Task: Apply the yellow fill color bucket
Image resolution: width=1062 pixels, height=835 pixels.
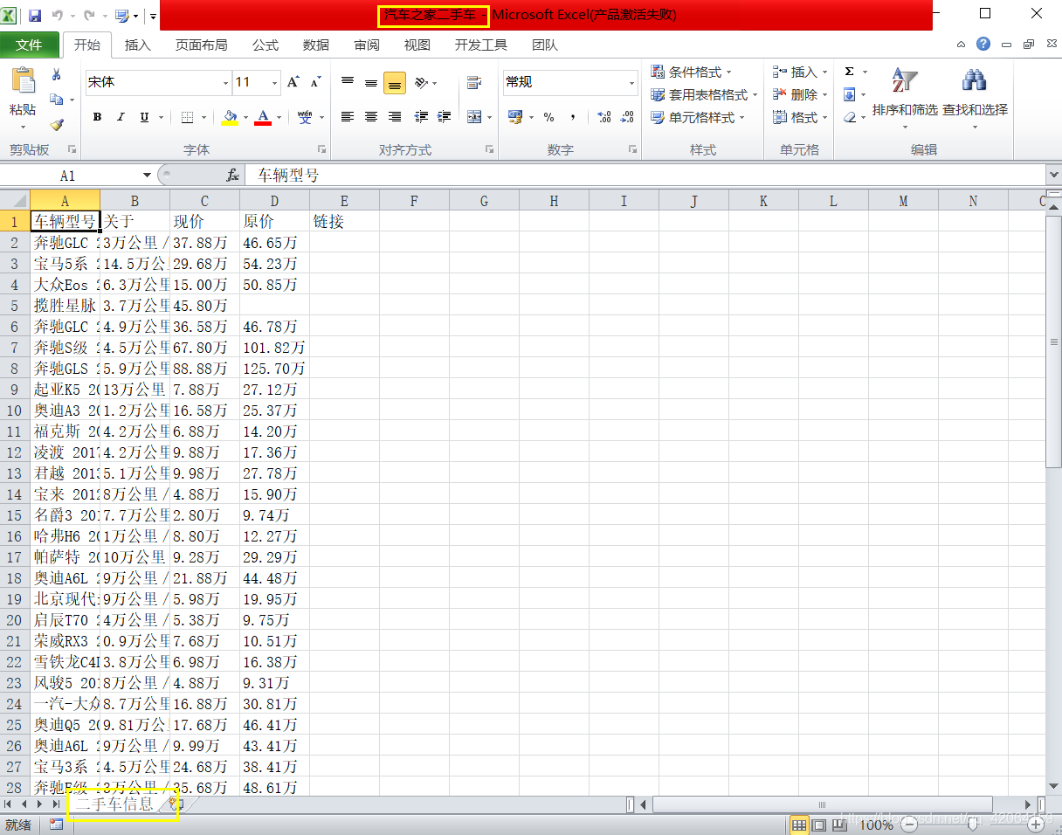Action: [230, 117]
